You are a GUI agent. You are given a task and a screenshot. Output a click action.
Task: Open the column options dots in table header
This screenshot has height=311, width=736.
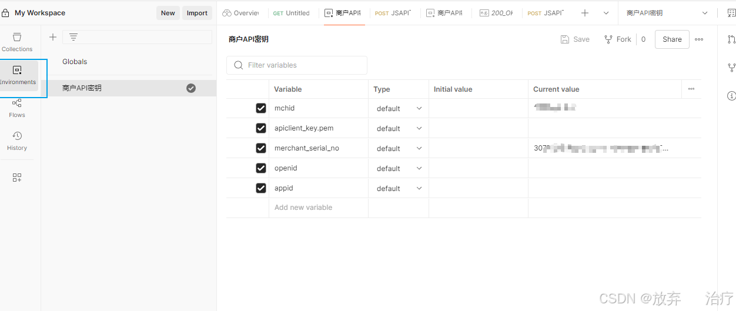[x=691, y=89]
